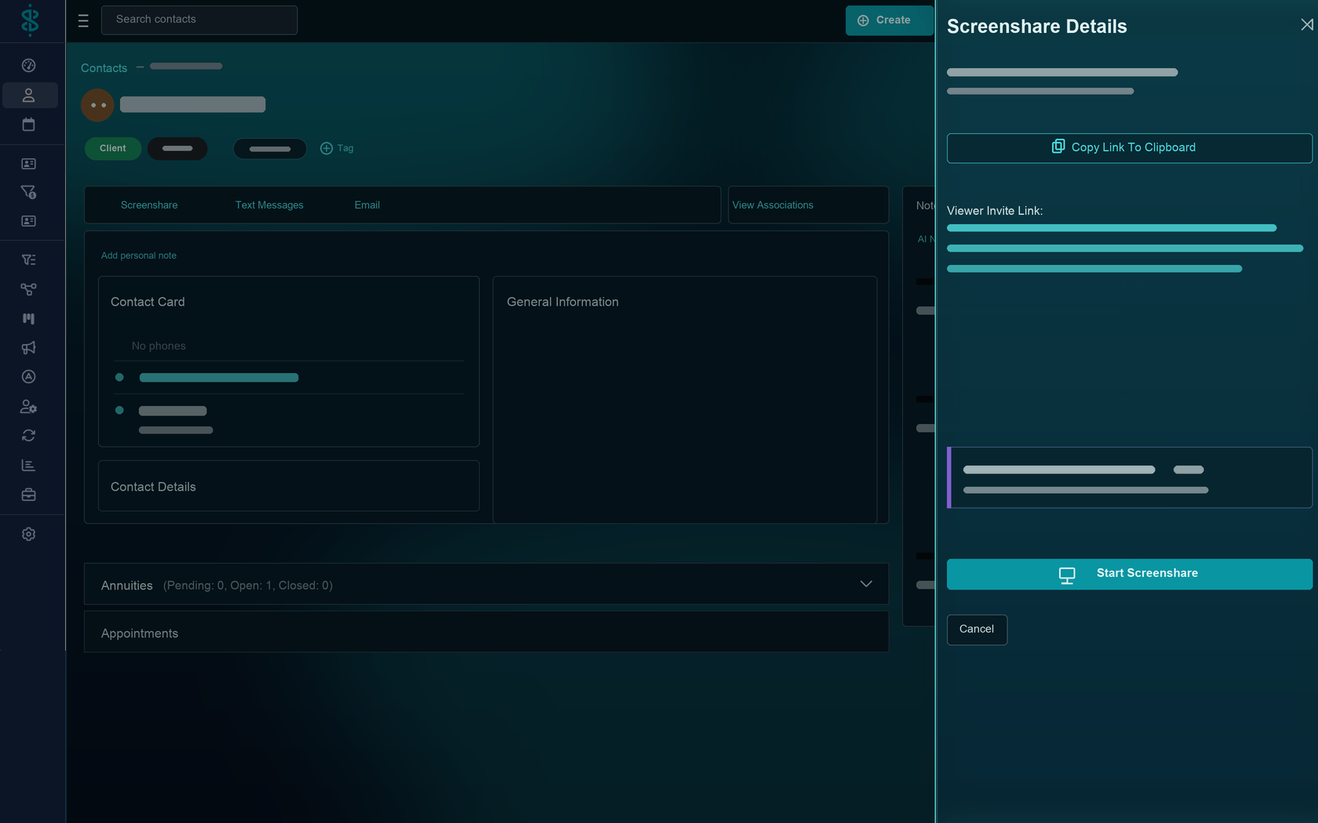Click the No phones text

(158, 346)
